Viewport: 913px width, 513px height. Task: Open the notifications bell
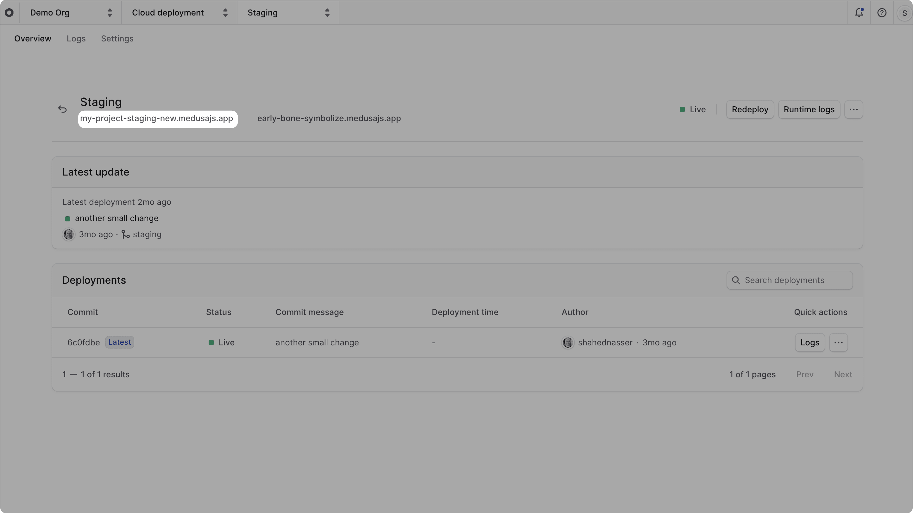[859, 13]
